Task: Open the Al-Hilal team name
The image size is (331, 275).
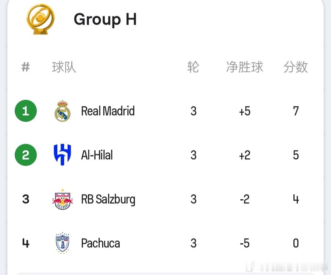Action: point(97,155)
